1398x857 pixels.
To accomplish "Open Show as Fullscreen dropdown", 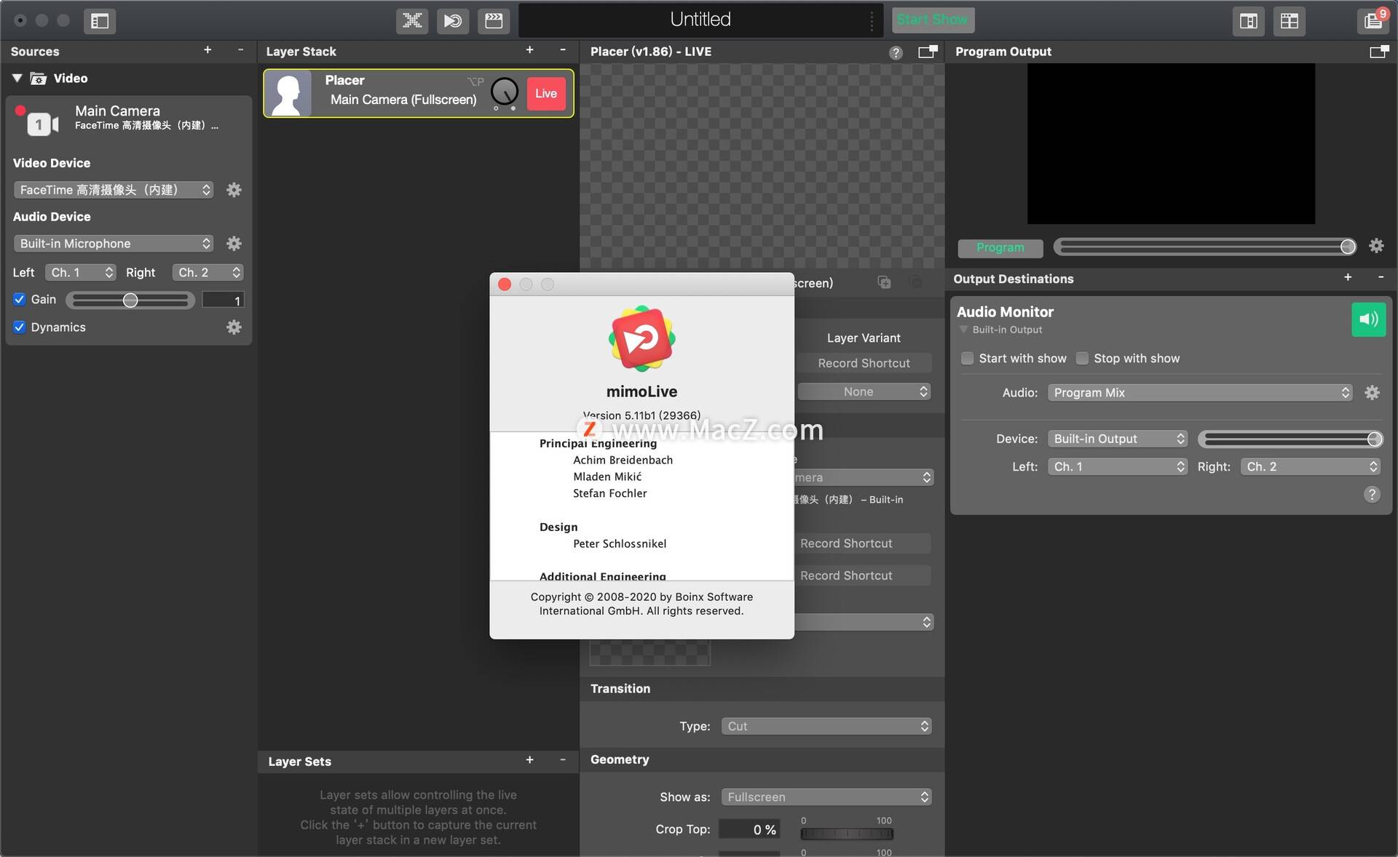I will (x=826, y=797).
